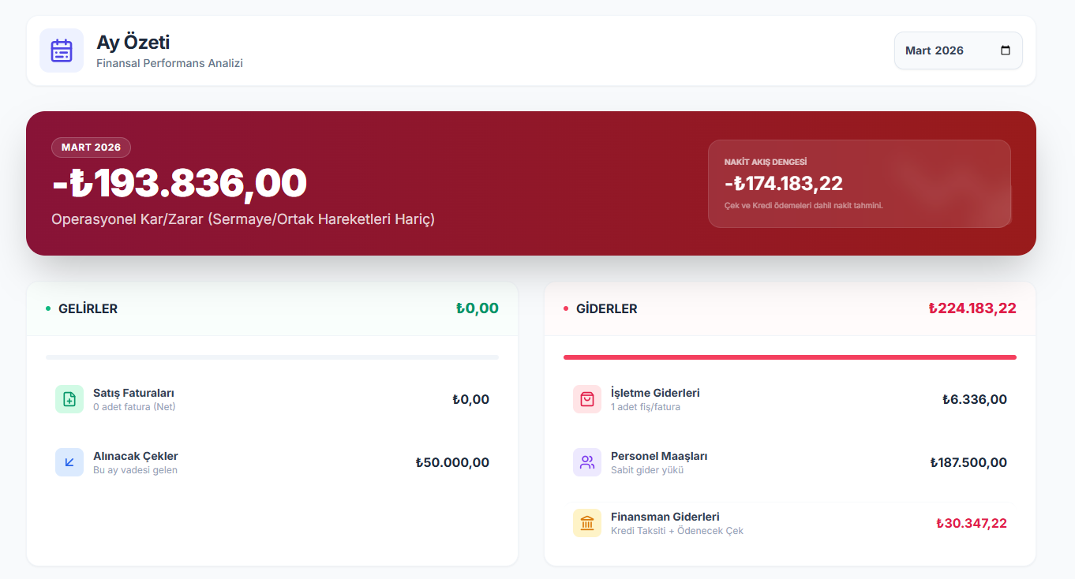This screenshot has width=1075, height=579.
Task: Select the purple Personel Maaşları people icon
Action: point(587,462)
